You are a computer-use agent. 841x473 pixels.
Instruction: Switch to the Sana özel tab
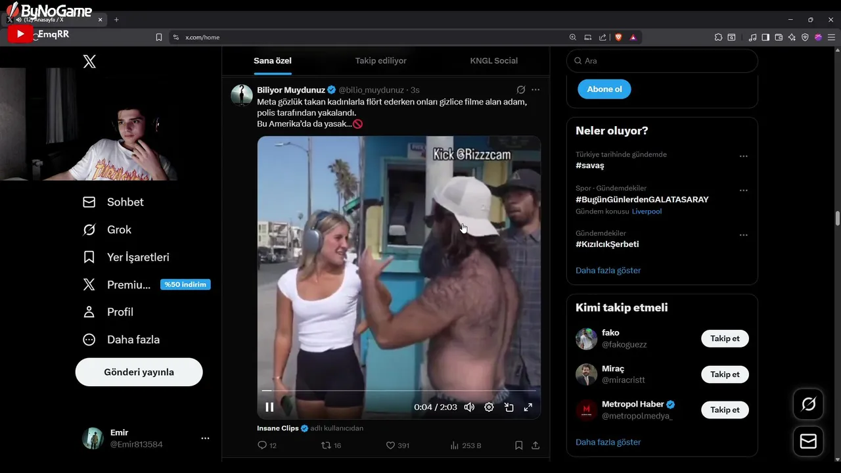[273, 60]
